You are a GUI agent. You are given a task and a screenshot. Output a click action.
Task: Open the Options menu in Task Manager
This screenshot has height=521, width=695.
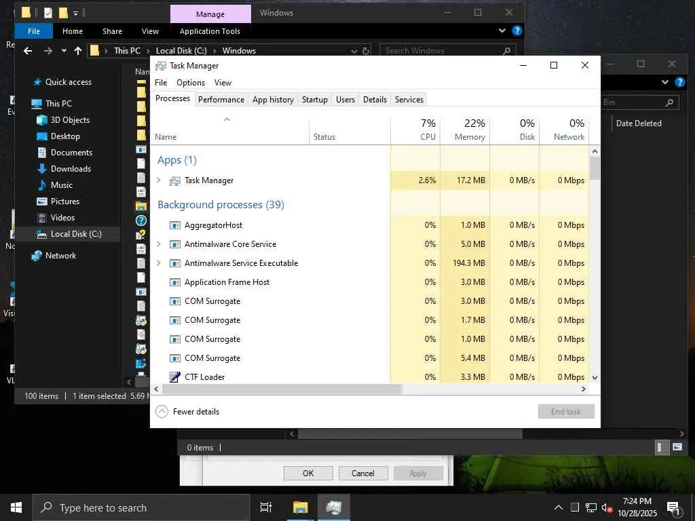tap(191, 83)
